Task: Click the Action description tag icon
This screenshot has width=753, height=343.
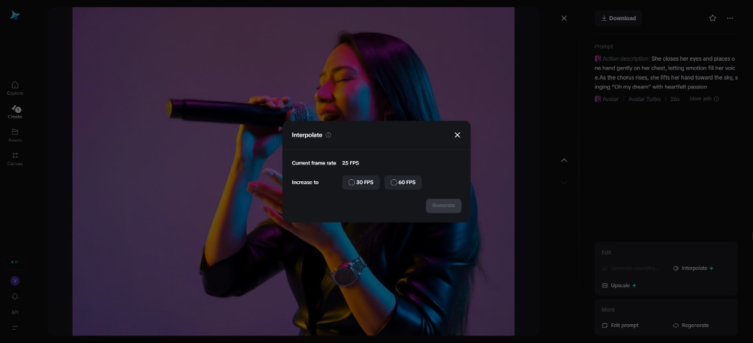Action: pyautogui.click(x=598, y=59)
